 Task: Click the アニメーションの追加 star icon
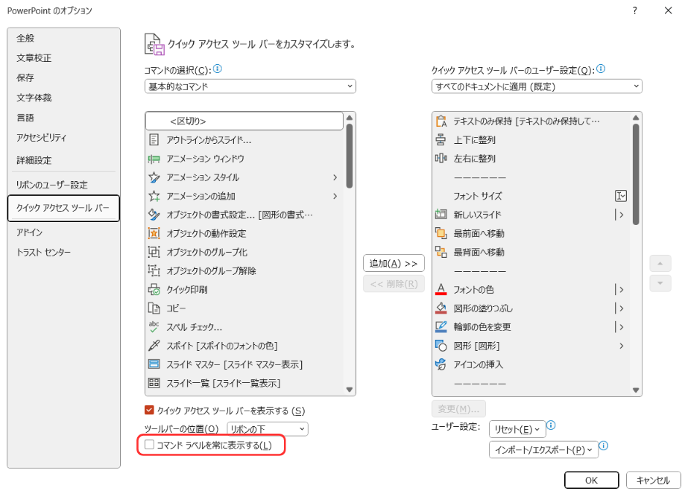pyautogui.click(x=154, y=196)
